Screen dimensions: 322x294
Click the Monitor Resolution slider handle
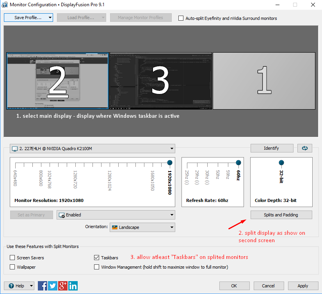pos(169,163)
